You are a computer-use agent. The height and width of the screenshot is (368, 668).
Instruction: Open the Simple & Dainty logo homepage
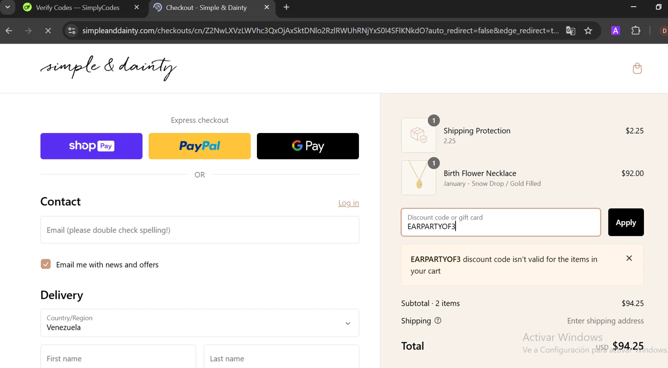109,68
